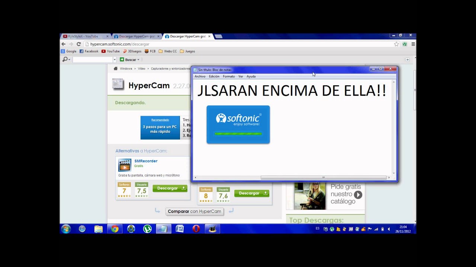This screenshot has width=476, height=267.
Task: Open the Ayuda menu in Notepad
Action: coord(251,76)
